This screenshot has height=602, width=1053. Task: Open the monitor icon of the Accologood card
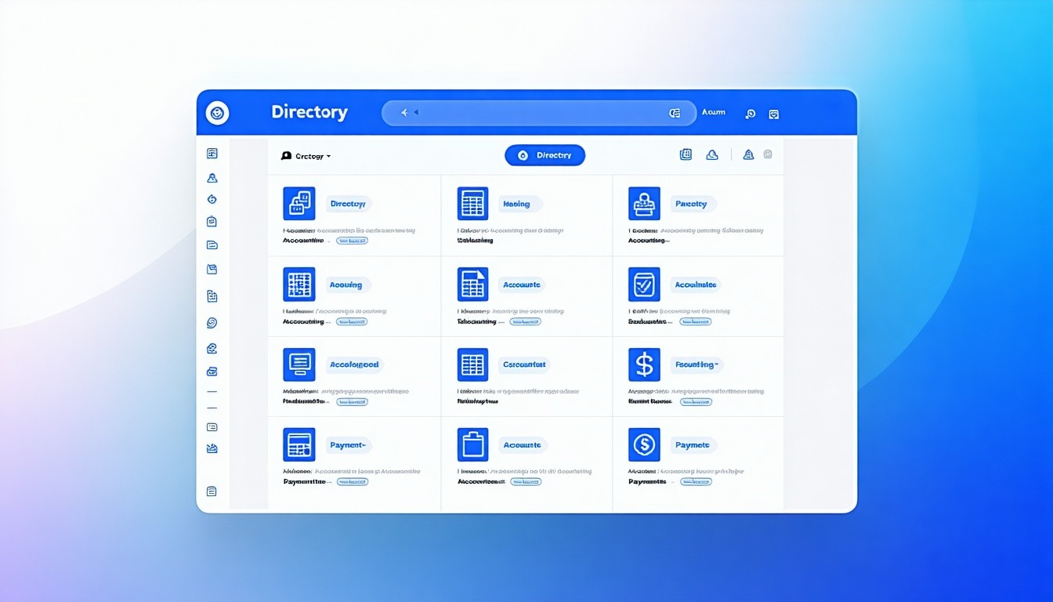point(299,364)
